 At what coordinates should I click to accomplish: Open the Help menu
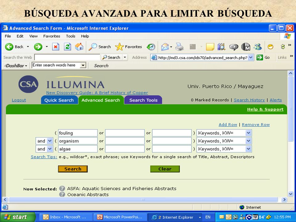tap(85, 36)
